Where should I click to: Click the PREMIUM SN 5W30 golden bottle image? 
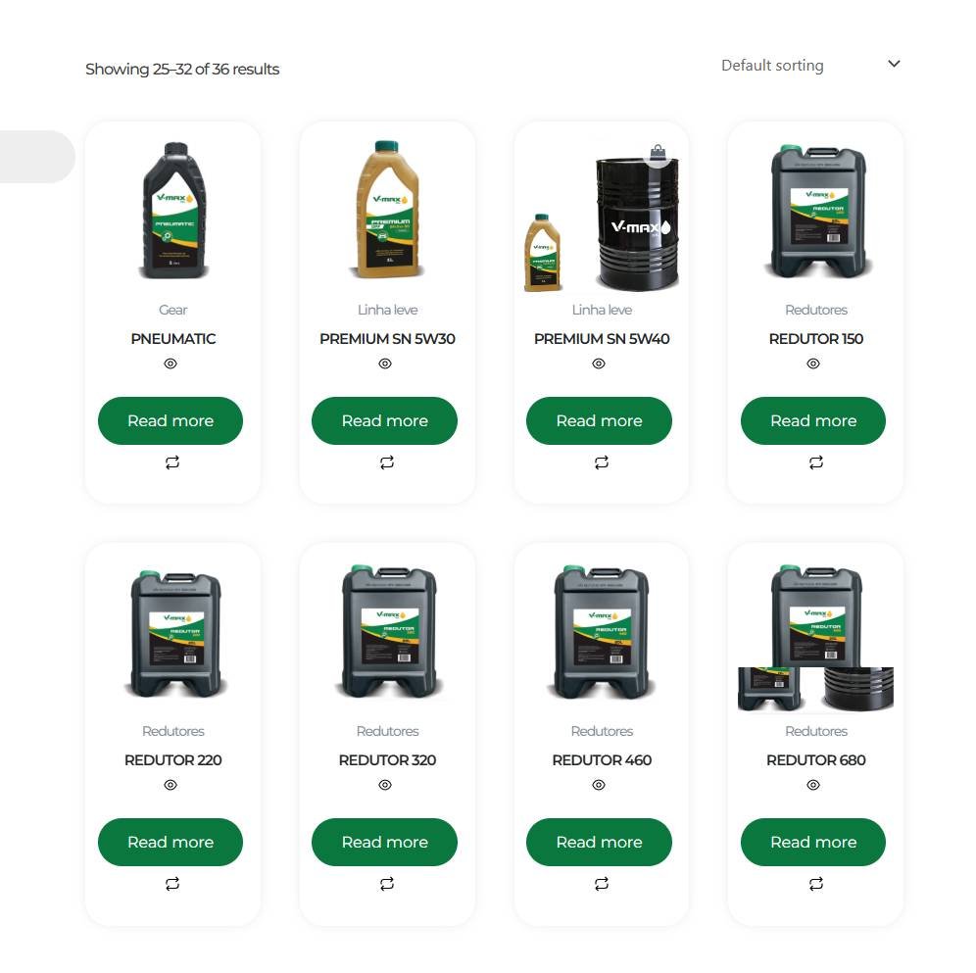pyautogui.click(x=388, y=210)
